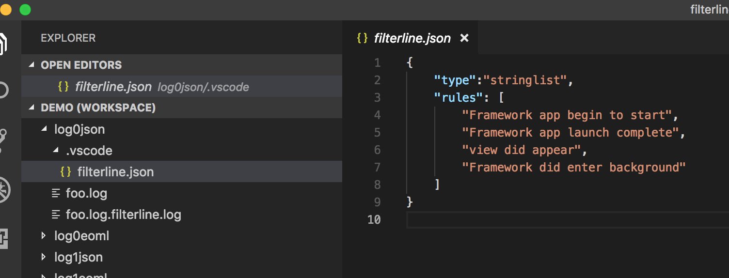Viewport: 729px width, 278px height.
Task: Place cursor on empty line 10
Action: pyautogui.click(x=567, y=220)
